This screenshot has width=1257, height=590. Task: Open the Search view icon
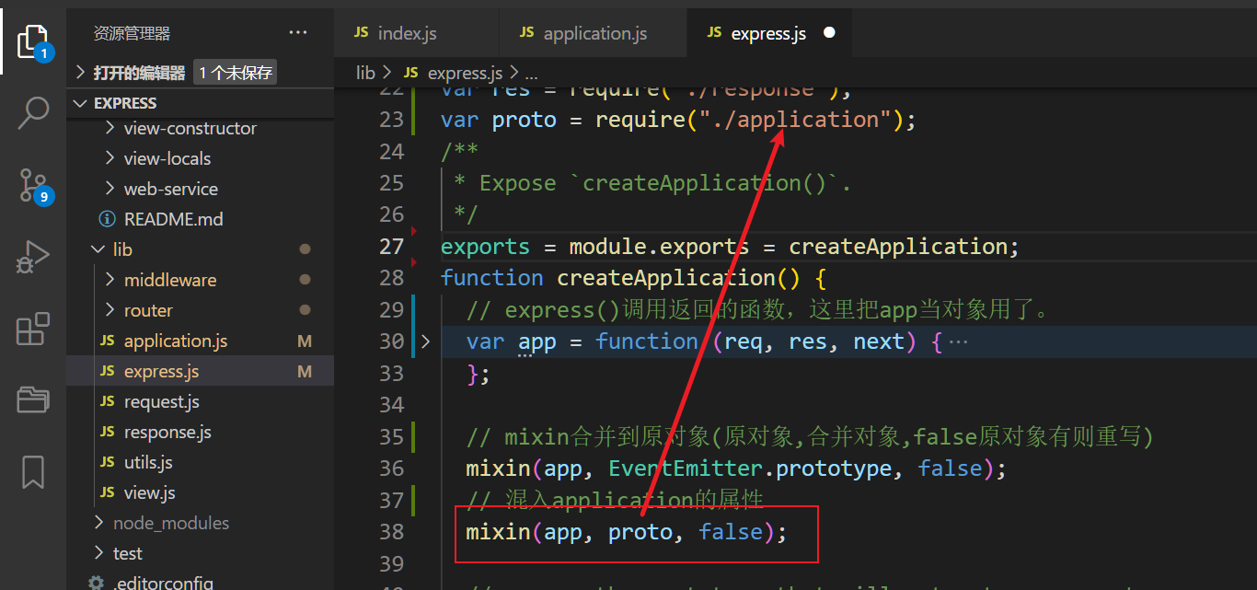[33, 112]
